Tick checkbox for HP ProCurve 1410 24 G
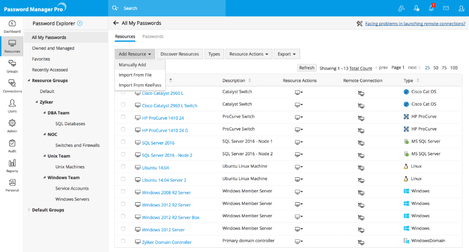This screenshot has height=252, width=469. (123, 130)
